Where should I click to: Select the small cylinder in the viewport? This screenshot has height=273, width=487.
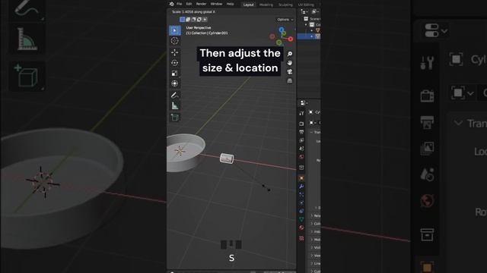click(x=227, y=158)
